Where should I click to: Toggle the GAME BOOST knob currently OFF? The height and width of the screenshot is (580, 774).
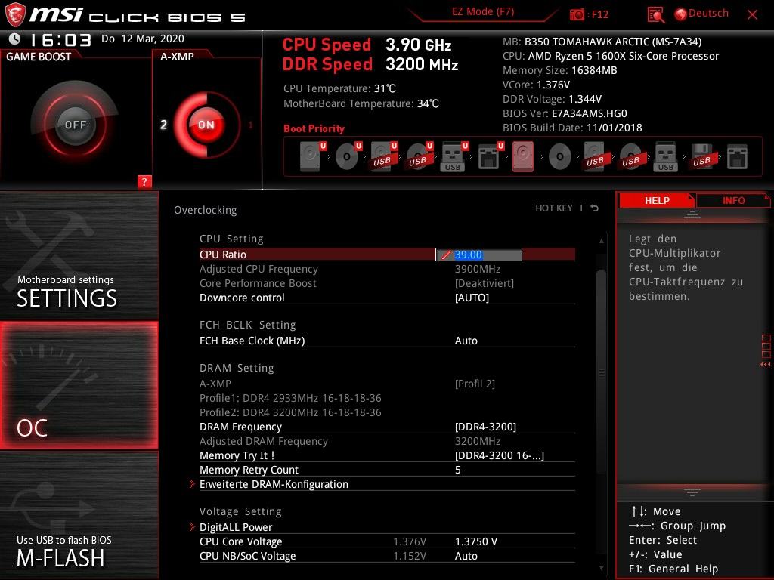(x=75, y=125)
